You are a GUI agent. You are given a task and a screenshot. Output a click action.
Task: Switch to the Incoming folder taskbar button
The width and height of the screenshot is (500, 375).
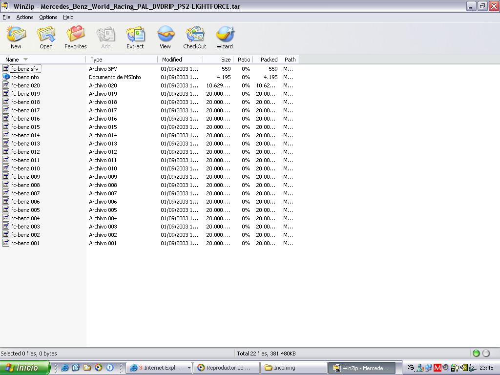[x=293, y=368]
